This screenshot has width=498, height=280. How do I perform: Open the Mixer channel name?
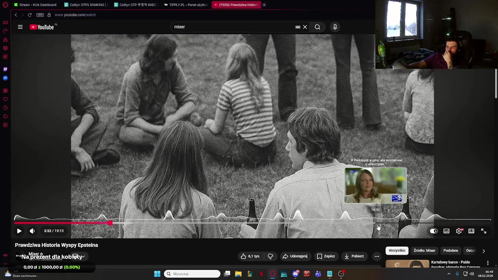click(34, 254)
